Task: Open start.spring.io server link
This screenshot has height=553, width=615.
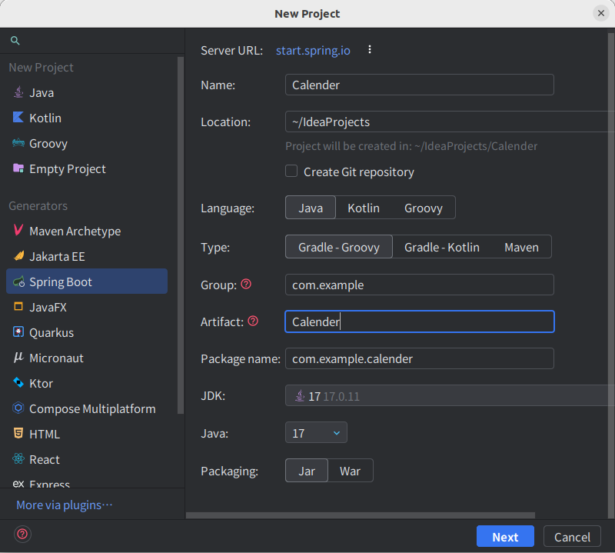Action: pos(313,50)
